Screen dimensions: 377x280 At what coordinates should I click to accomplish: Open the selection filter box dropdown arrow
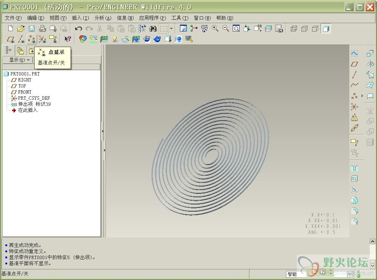click(171, 28)
